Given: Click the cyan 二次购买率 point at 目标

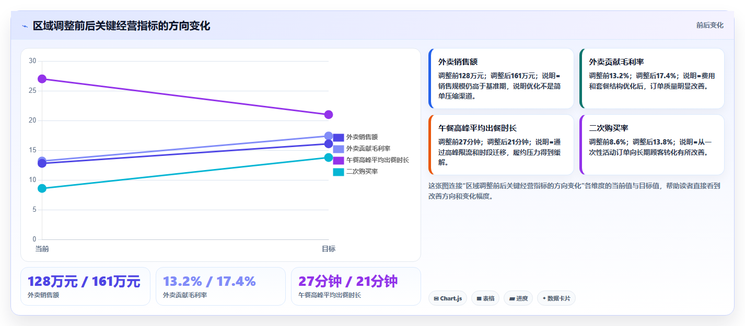Looking at the screenshot, I should (x=329, y=158).
